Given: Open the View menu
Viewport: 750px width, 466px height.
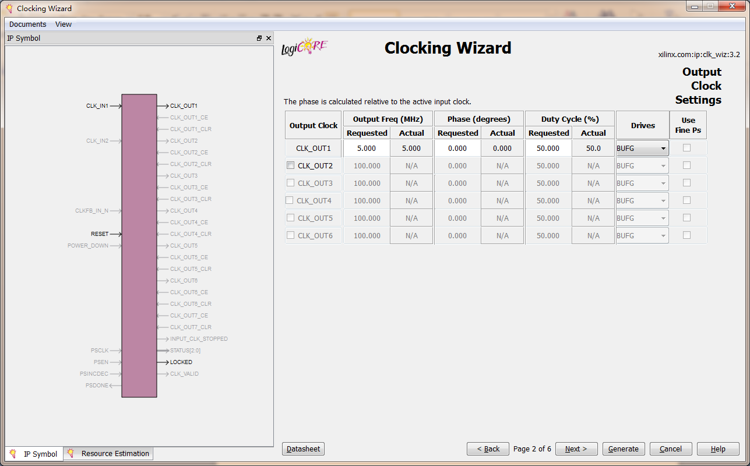Looking at the screenshot, I should click(64, 24).
